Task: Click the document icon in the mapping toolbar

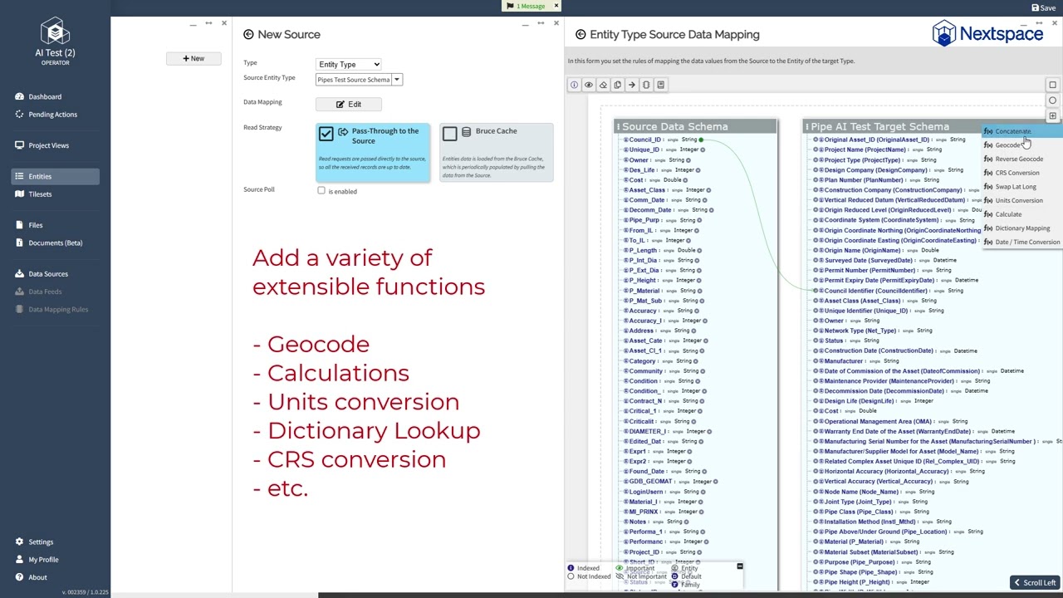Action: 661,85
